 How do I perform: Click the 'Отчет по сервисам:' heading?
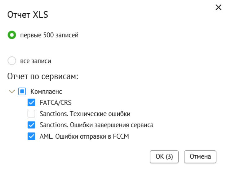tap(43, 76)
